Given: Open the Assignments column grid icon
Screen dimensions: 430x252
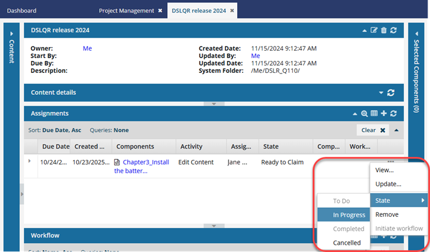Looking at the screenshot, I should click(374, 113).
